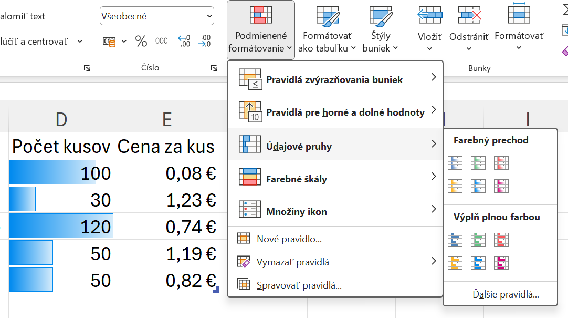Apply percent style with % icon
Screen dimensions: 568x318
click(x=141, y=42)
